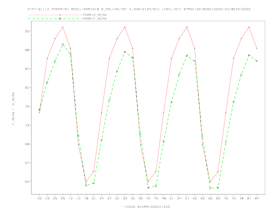Image resolution: width=280 pixels, height=216 pixels.
Task: Click the x-axis tick label 00
Action: tap(40, 198)
